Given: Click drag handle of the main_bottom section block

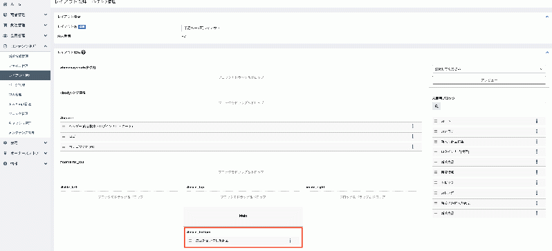Looking at the screenshot, I should point(190,241).
